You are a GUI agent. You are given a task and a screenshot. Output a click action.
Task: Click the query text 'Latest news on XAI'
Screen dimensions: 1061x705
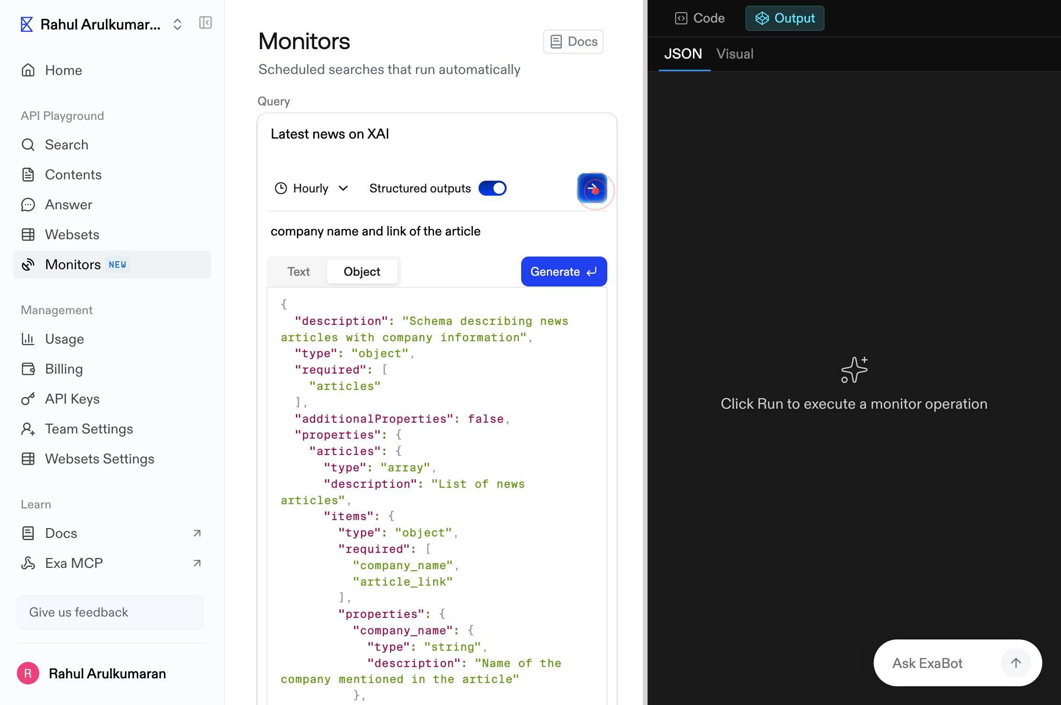[330, 134]
